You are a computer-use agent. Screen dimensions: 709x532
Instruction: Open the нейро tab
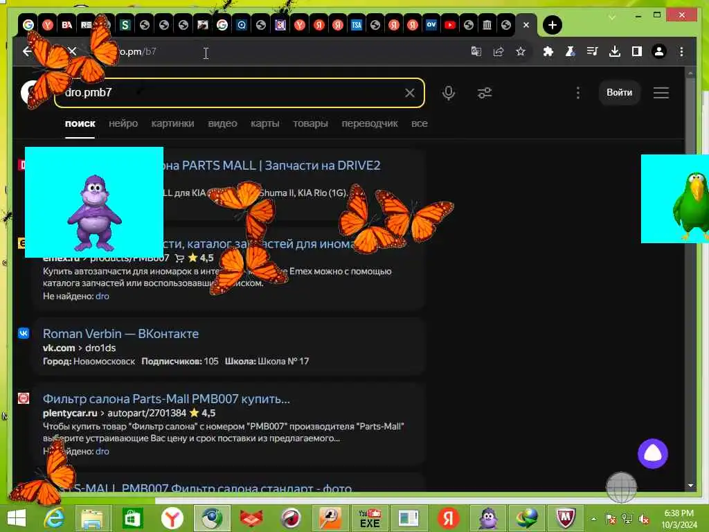tap(123, 123)
